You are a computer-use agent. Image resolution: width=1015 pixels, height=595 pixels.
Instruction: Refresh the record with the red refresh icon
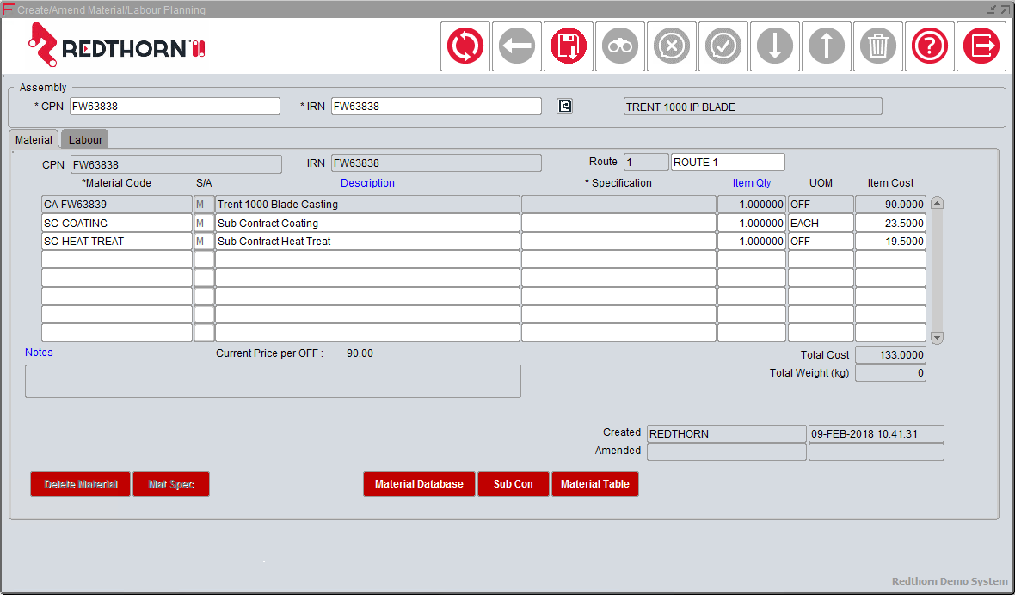tap(464, 46)
